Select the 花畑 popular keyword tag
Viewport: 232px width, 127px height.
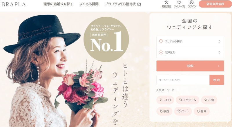pyautogui.click(x=209, y=100)
